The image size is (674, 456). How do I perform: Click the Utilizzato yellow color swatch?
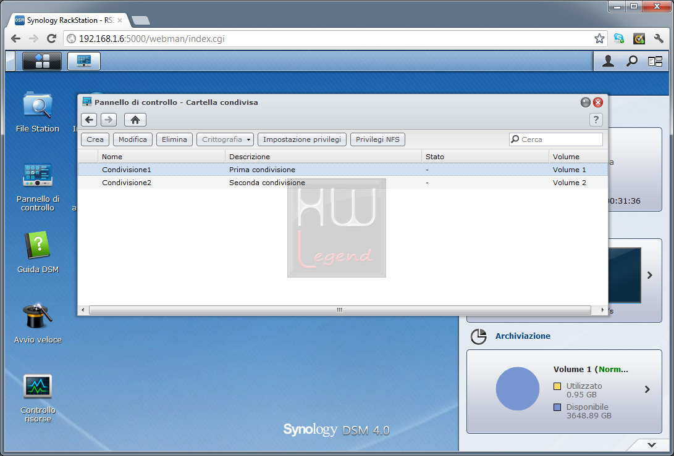557,386
